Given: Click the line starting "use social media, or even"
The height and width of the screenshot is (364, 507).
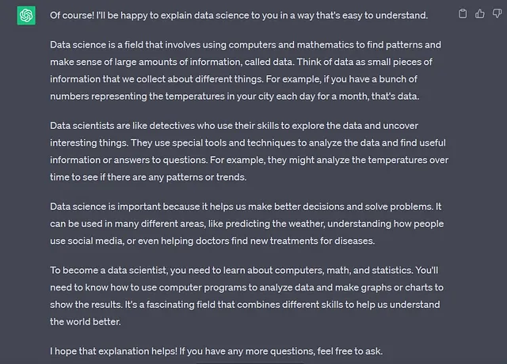Looking at the screenshot, I should tap(212, 241).
